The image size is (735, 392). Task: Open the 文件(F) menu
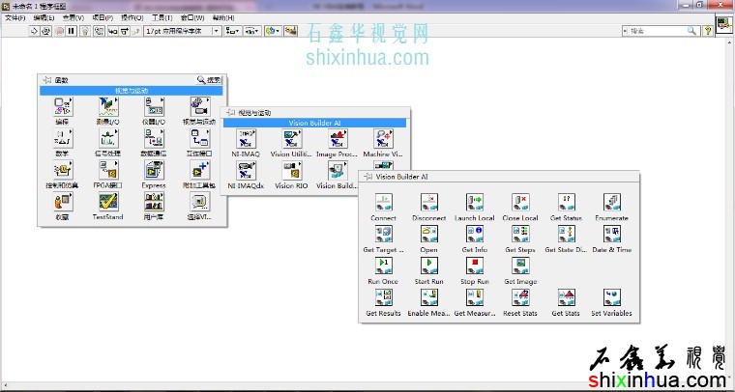(x=15, y=17)
